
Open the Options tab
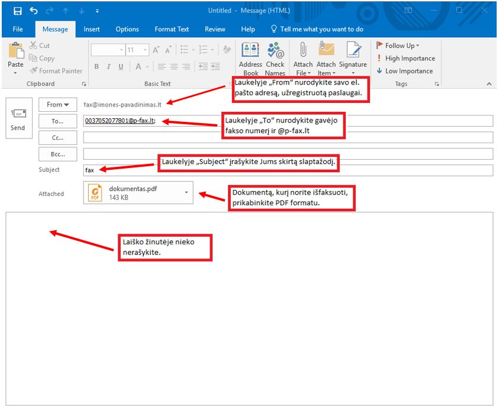click(127, 29)
